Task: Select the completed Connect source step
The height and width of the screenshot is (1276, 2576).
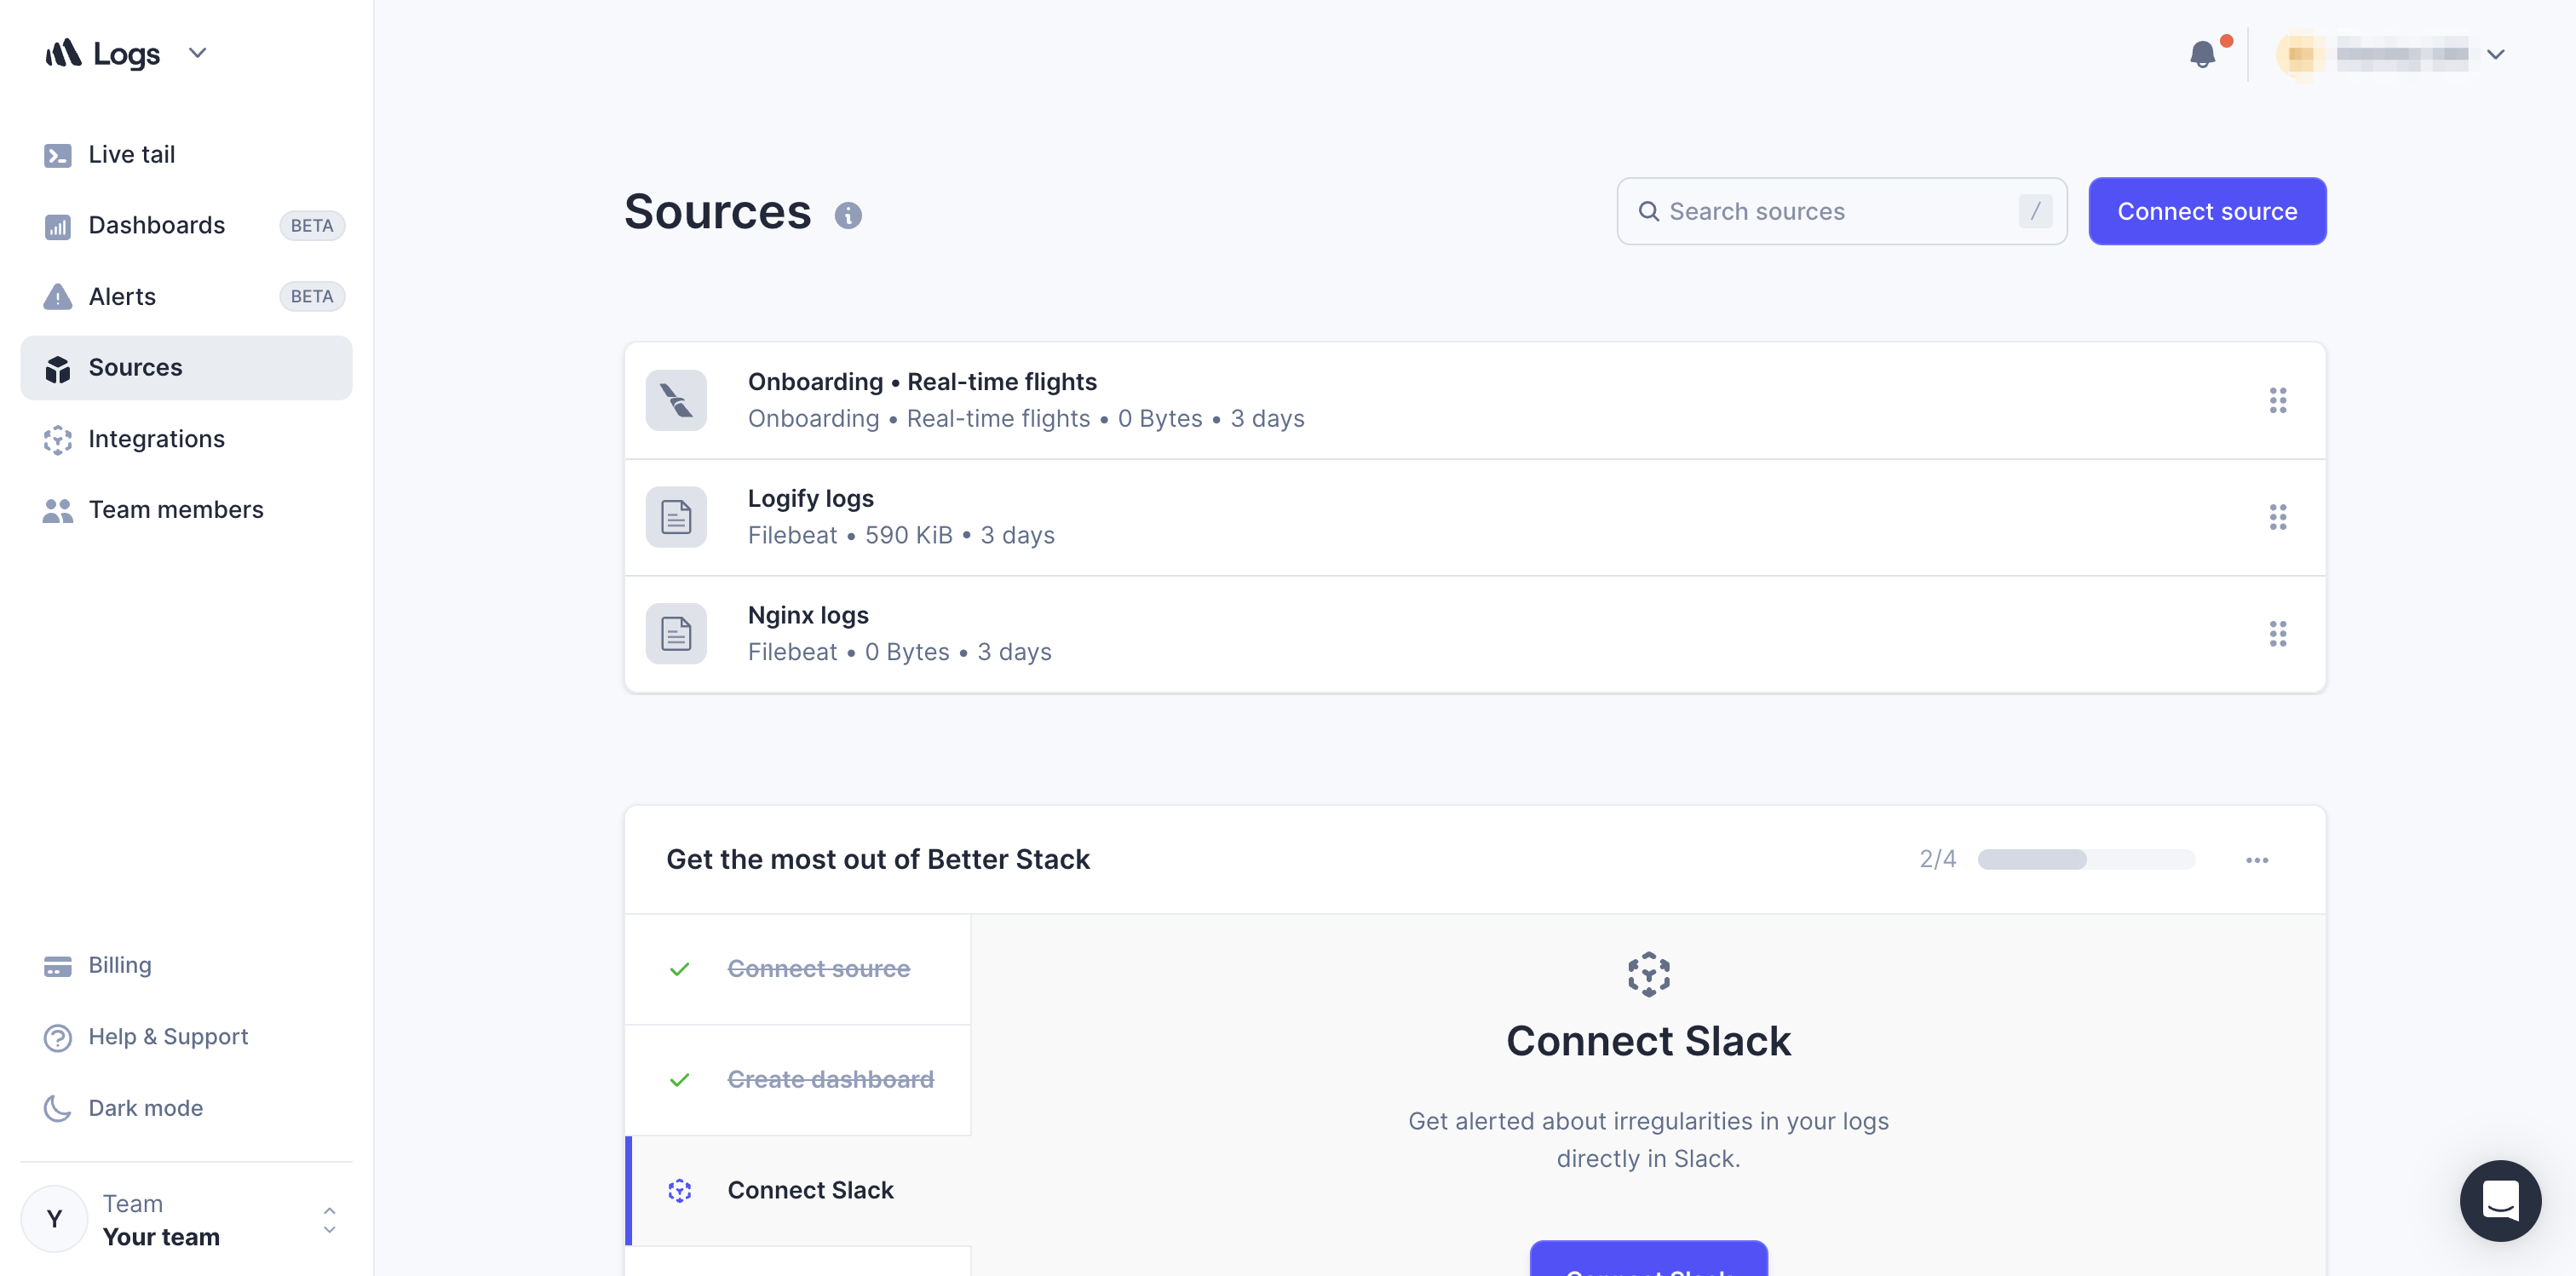Action: click(x=798, y=969)
